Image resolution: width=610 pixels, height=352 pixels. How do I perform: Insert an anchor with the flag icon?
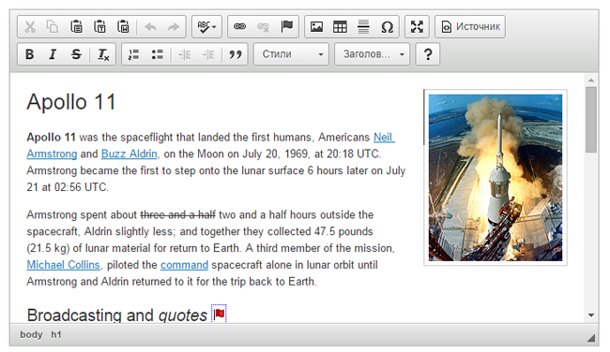[287, 27]
